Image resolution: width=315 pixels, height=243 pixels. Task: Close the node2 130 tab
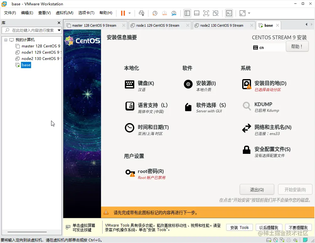coord(252,25)
